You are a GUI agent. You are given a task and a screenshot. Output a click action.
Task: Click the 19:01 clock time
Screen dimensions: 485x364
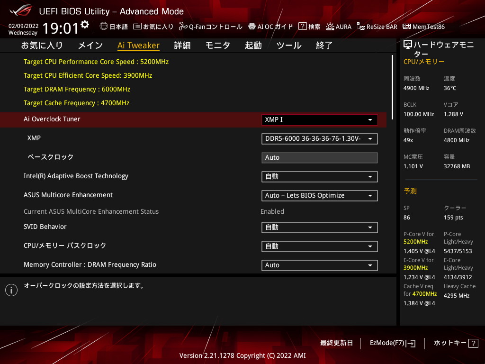point(61,28)
